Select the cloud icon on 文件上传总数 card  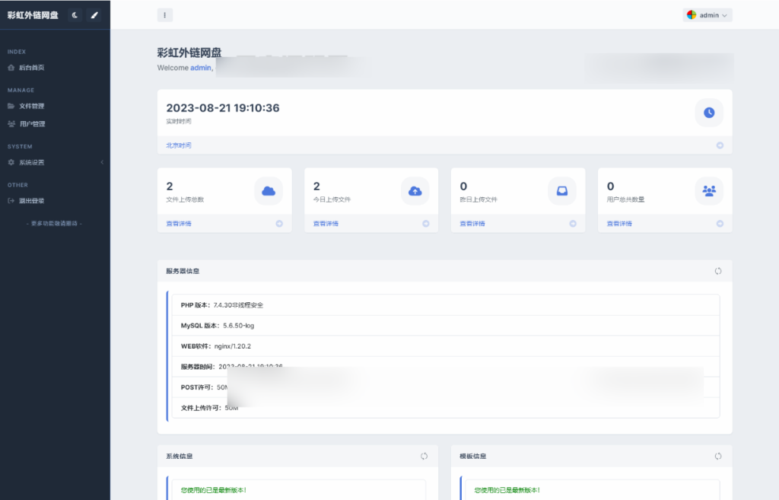coord(269,191)
